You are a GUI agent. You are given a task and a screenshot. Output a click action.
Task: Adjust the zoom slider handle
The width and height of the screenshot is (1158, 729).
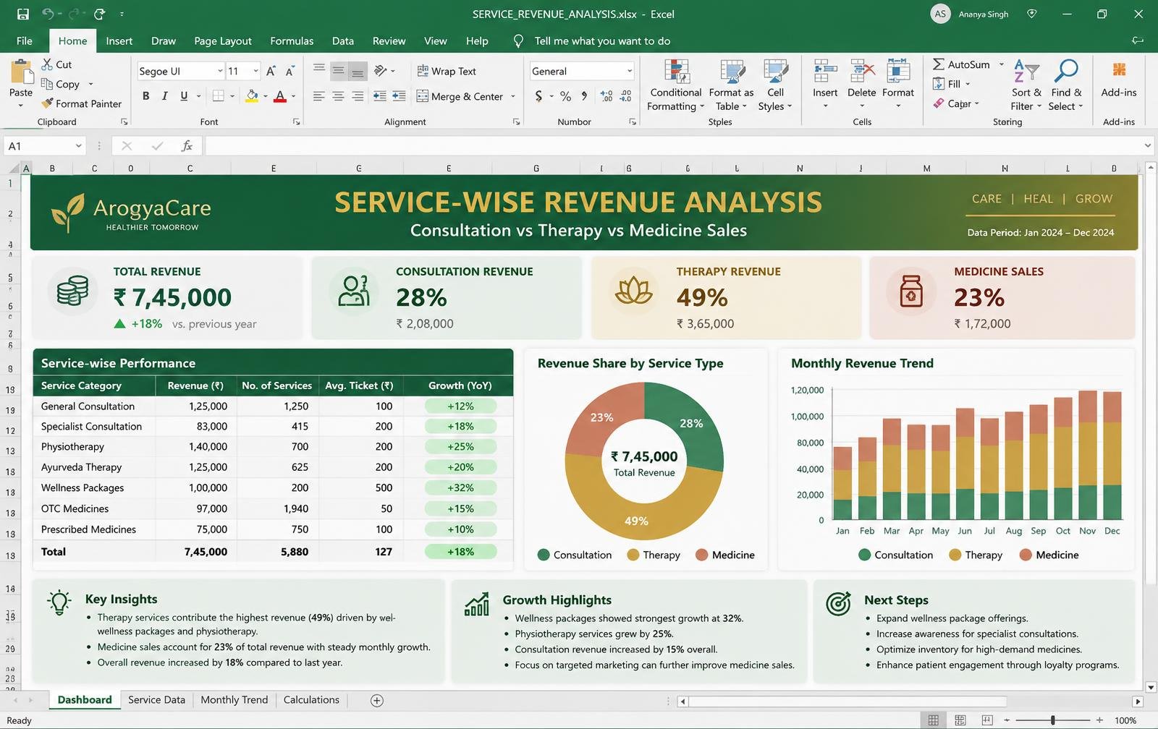pos(1052,720)
